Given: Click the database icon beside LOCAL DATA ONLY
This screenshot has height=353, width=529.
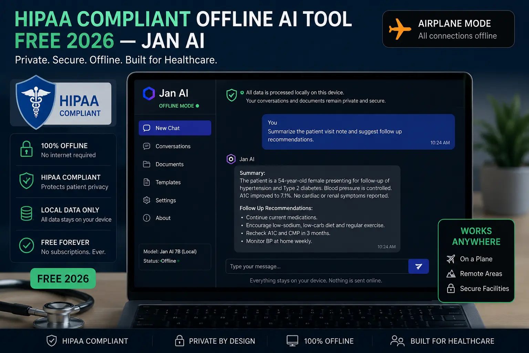Looking at the screenshot, I should point(27,213).
